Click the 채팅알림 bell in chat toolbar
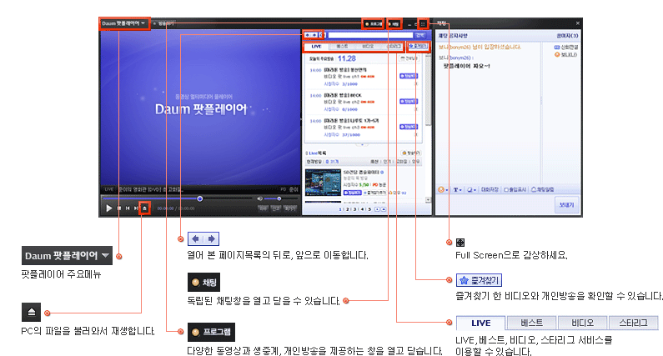 coord(543,190)
